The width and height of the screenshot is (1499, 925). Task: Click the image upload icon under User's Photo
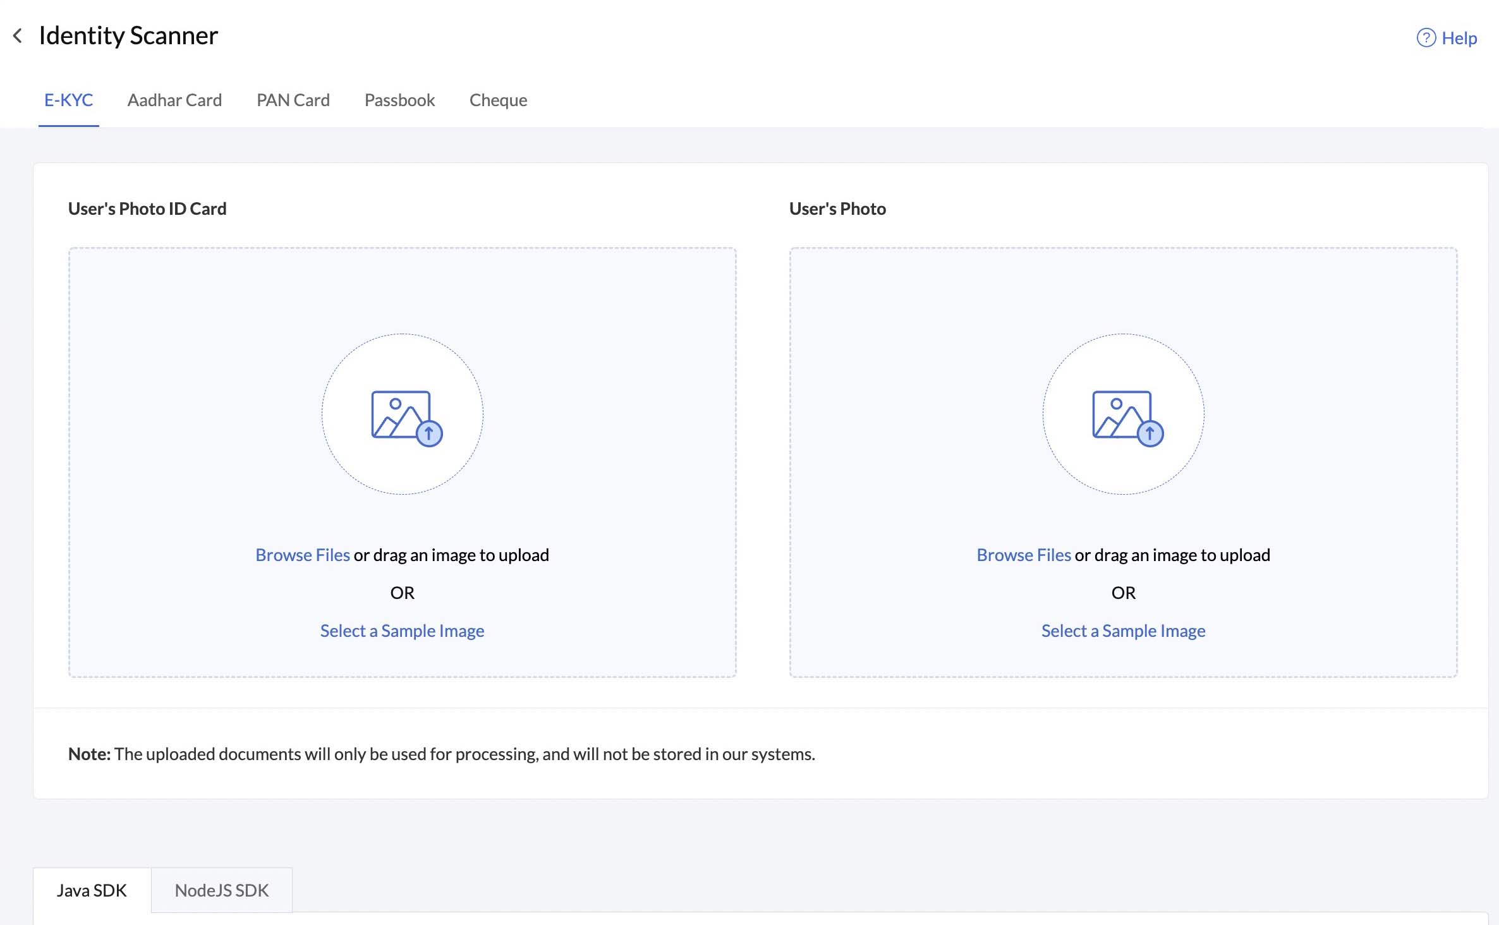[x=1122, y=414]
